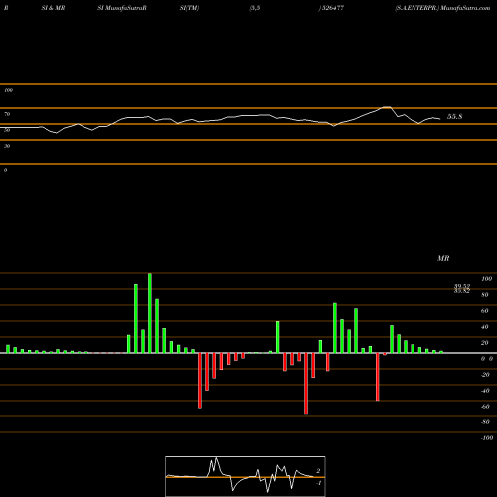Click the longest red MR histogram bar
This screenshot has height=497, width=497.
[306, 384]
